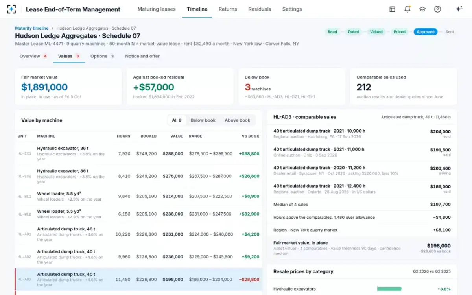
Task: Select row HL-WL1 wheel loader
Action: [x=138, y=196]
